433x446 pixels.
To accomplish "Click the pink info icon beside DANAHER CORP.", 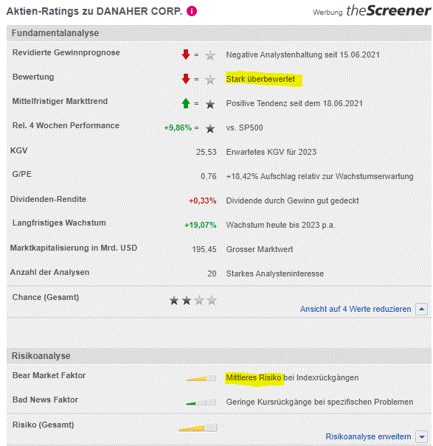I will click(x=192, y=11).
